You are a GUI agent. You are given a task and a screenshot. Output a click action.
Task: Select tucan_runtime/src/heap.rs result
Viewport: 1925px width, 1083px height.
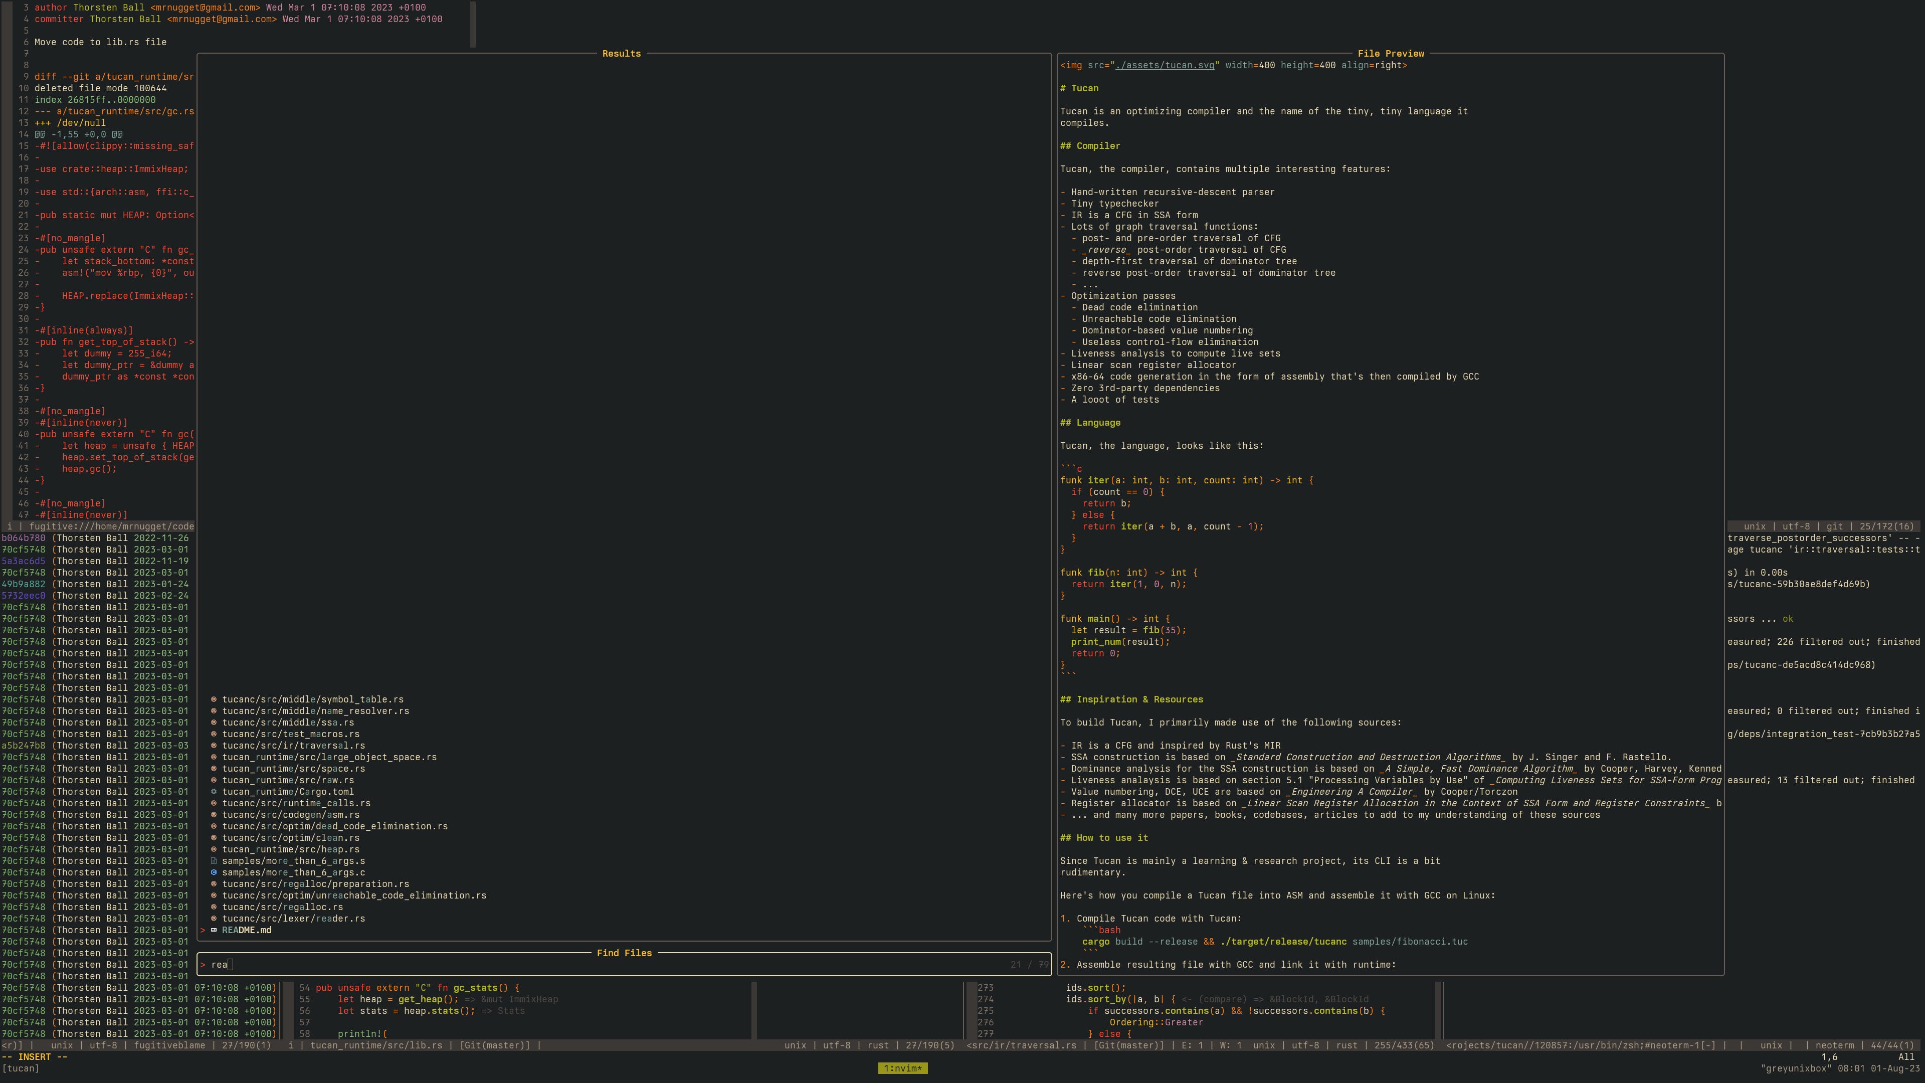point(291,849)
